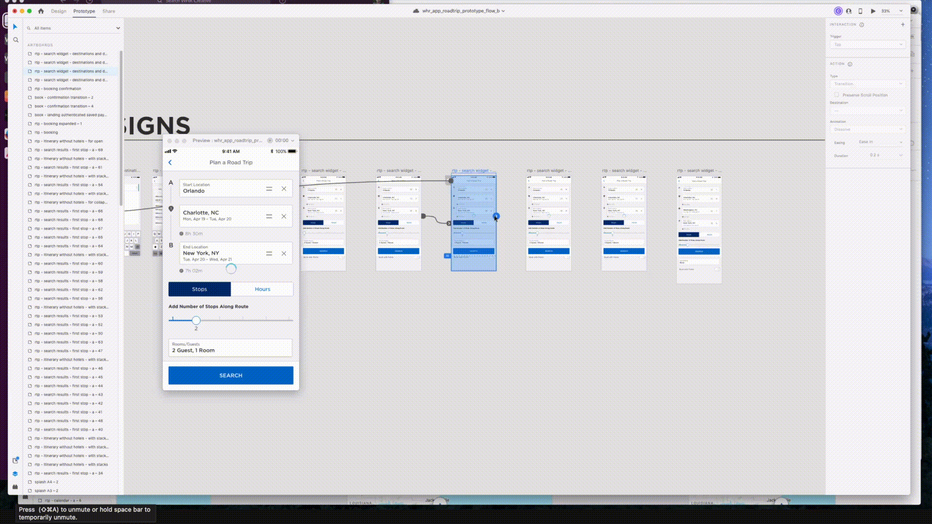The height and width of the screenshot is (524, 932).
Task: Open the Plugins panel icon
Action: (15, 487)
